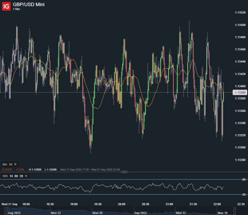
Task: Click the navigator range handle near Mon 19
Action: (235, 211)
